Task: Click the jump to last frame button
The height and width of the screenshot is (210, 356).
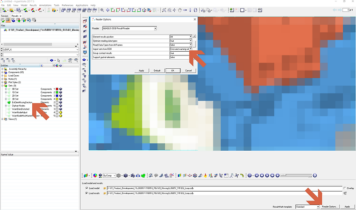Action: coord(278,175)
